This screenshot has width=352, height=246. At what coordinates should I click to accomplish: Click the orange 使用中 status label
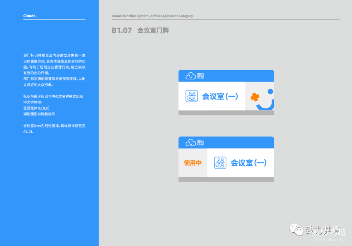[x=193, y=163]
